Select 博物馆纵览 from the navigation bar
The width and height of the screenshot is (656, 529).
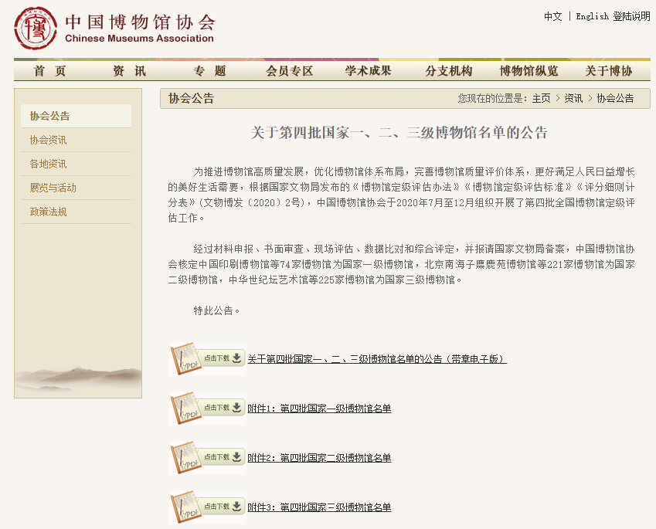(529, 71)
